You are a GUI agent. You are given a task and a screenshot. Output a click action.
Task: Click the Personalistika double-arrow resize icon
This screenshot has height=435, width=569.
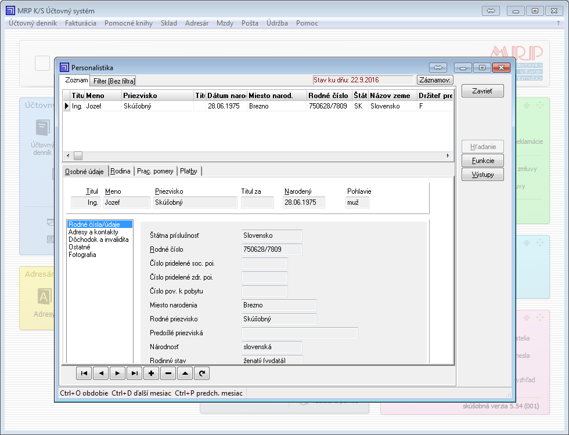pos(439,67)
